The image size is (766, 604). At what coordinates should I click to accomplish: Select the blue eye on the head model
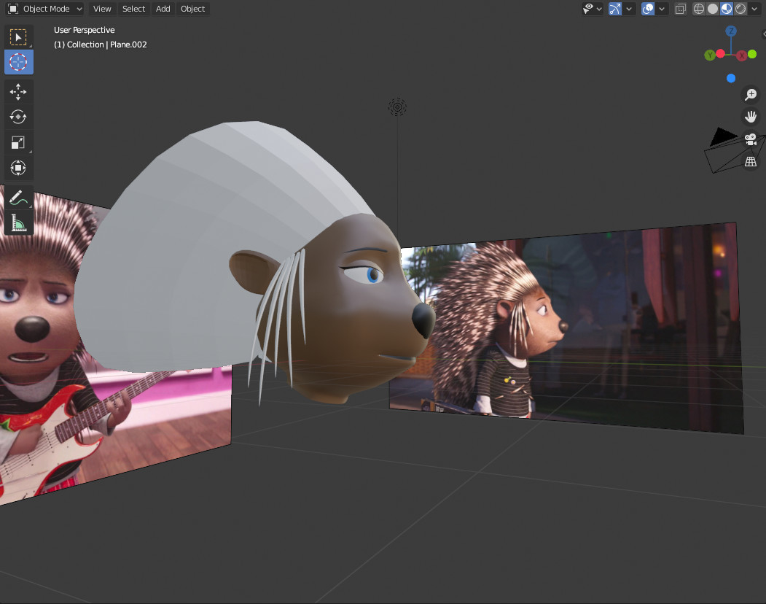pos(373,275)
